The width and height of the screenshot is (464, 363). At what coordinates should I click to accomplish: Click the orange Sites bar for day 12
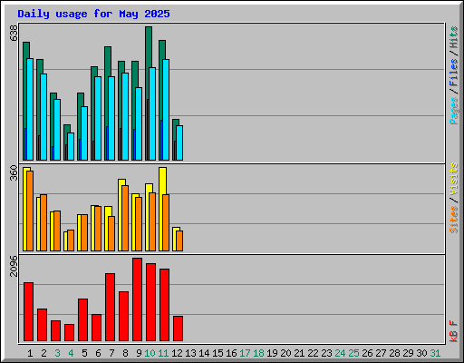click(x=179, y=240)
